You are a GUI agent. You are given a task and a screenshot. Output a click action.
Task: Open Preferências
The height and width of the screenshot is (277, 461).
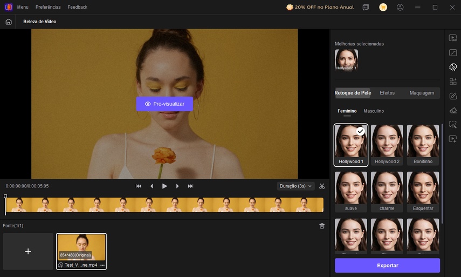pos(48,7)
